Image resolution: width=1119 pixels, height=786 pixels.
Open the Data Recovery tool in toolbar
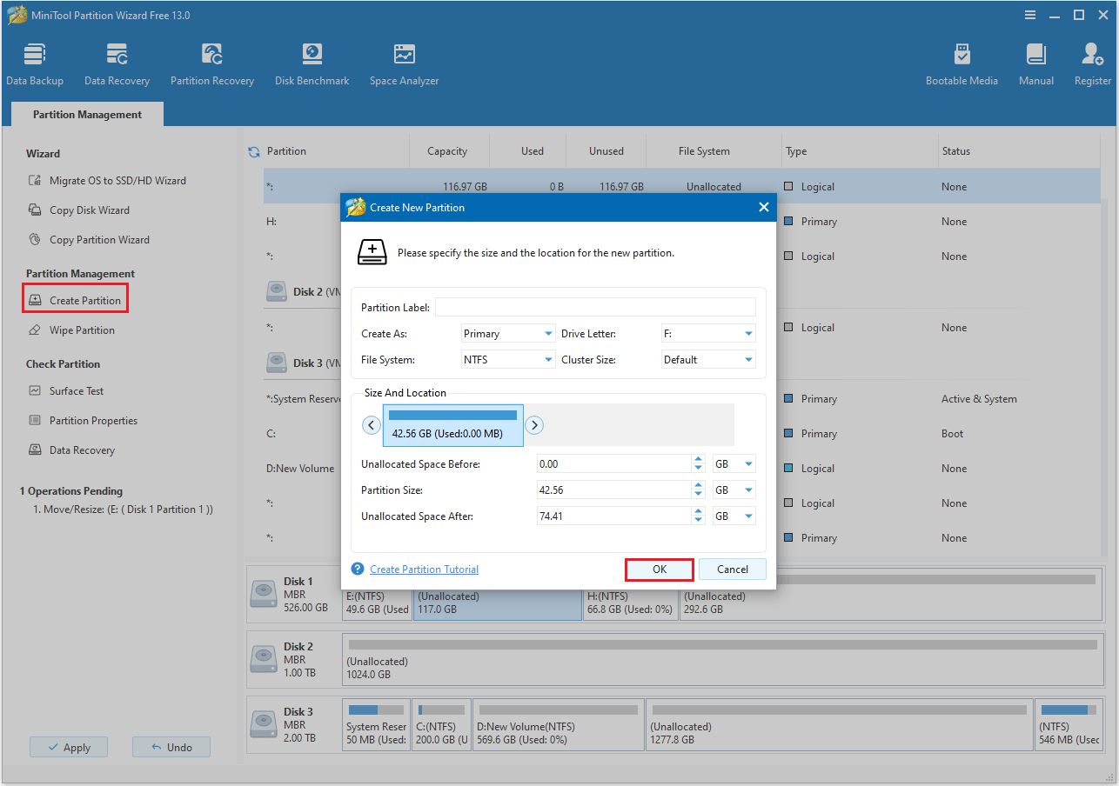click(117, 61)
